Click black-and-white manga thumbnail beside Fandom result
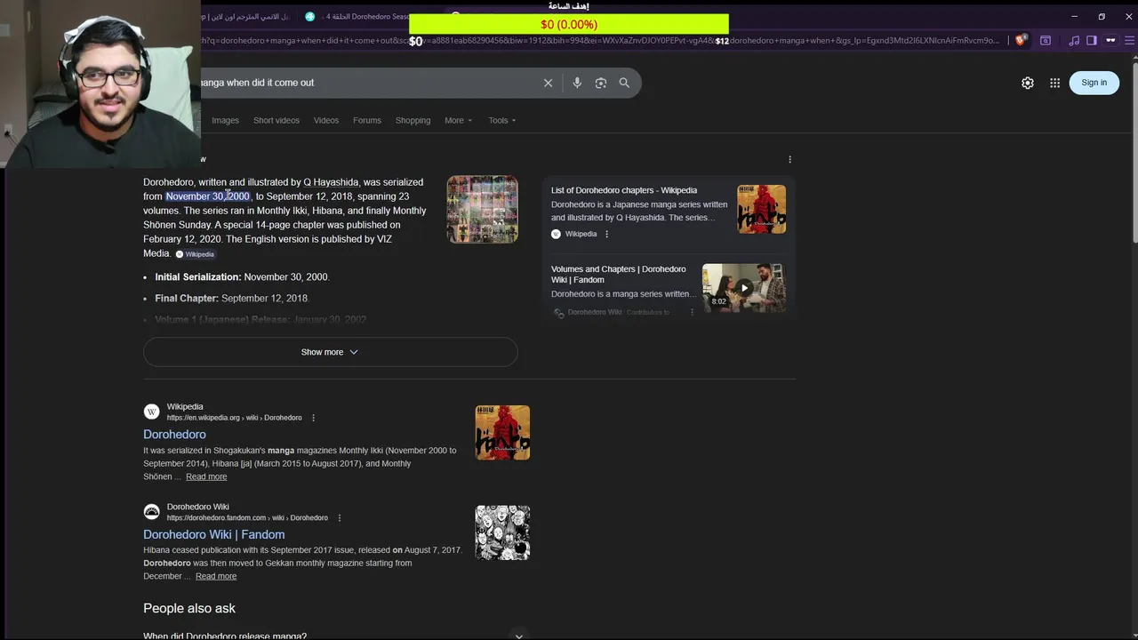Screen dimensions: 1138x640 [x=502, y=532]
